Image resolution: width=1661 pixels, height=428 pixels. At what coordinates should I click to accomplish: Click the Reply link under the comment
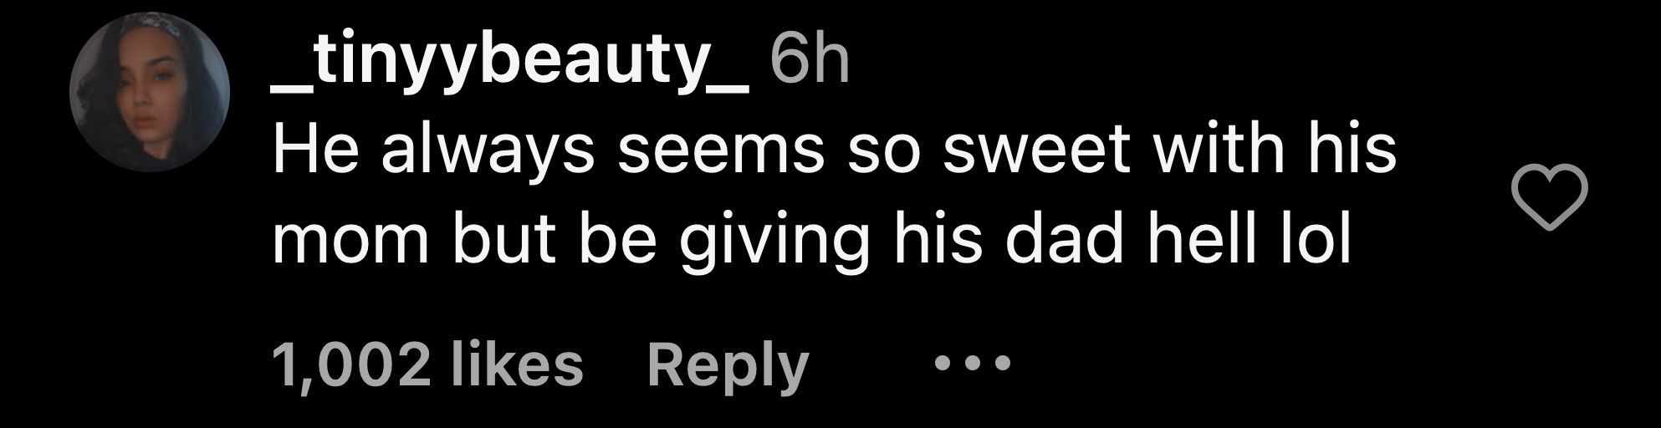(x=728, y=365)
